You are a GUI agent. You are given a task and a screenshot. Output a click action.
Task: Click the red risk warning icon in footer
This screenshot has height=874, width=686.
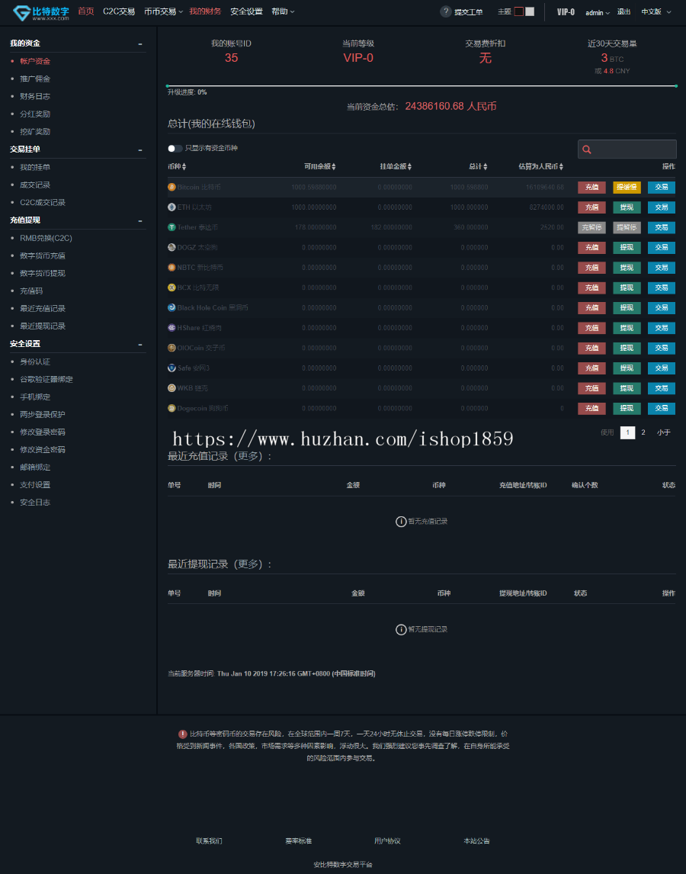[183, 734]
